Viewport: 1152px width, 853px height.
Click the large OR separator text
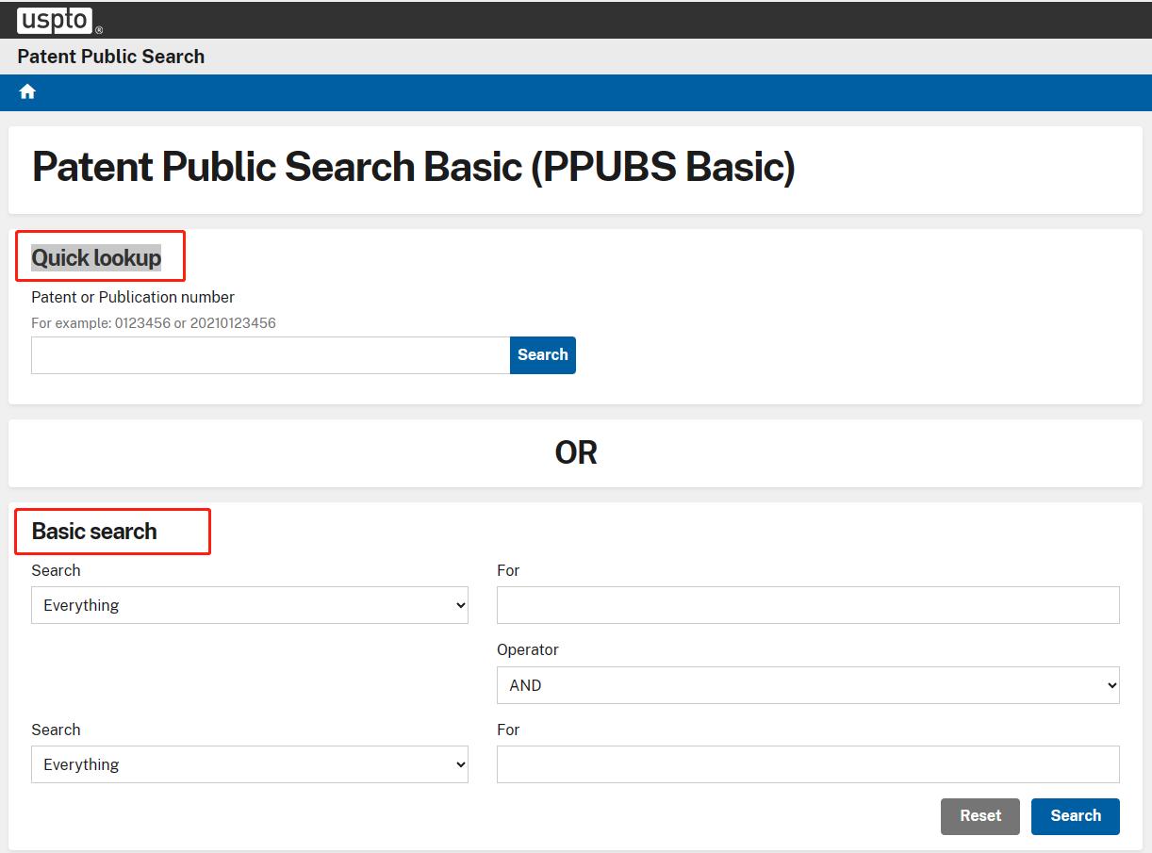(576, 453)
